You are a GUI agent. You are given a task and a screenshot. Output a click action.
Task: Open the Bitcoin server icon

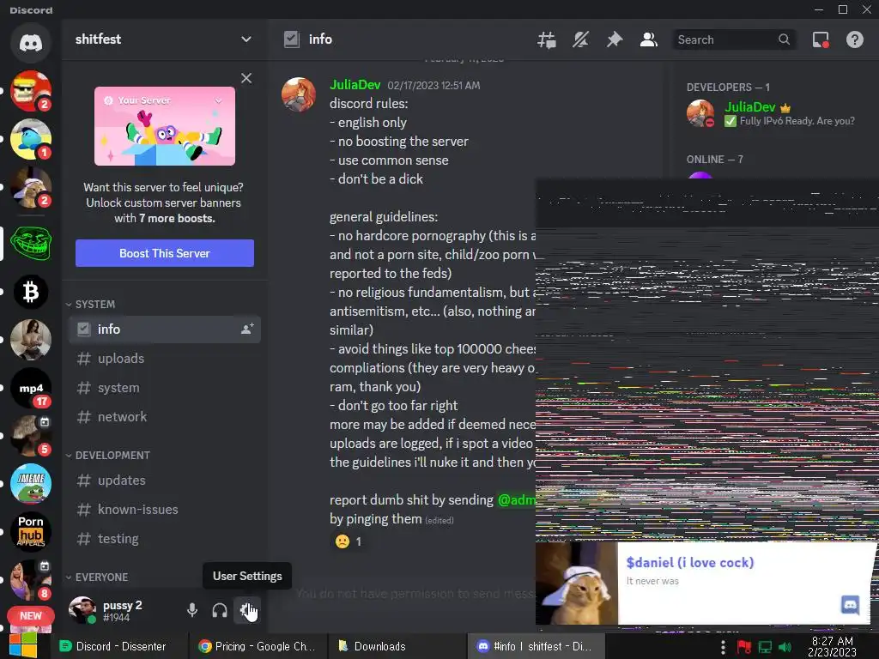click(x=31, y=292)
